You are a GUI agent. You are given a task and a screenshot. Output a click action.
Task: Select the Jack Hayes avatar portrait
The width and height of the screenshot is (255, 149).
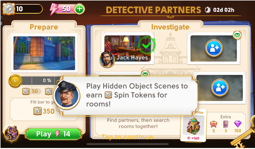107,60
